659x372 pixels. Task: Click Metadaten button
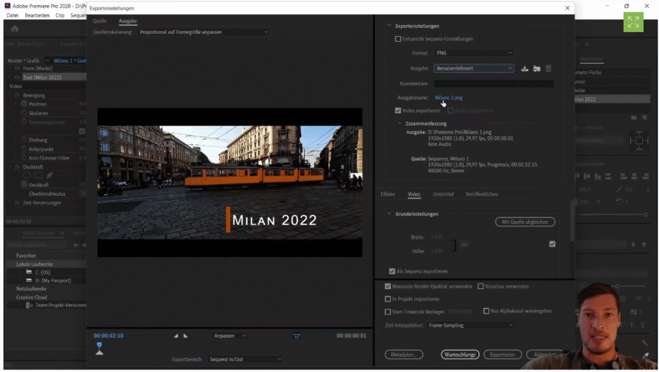[404, 355]
